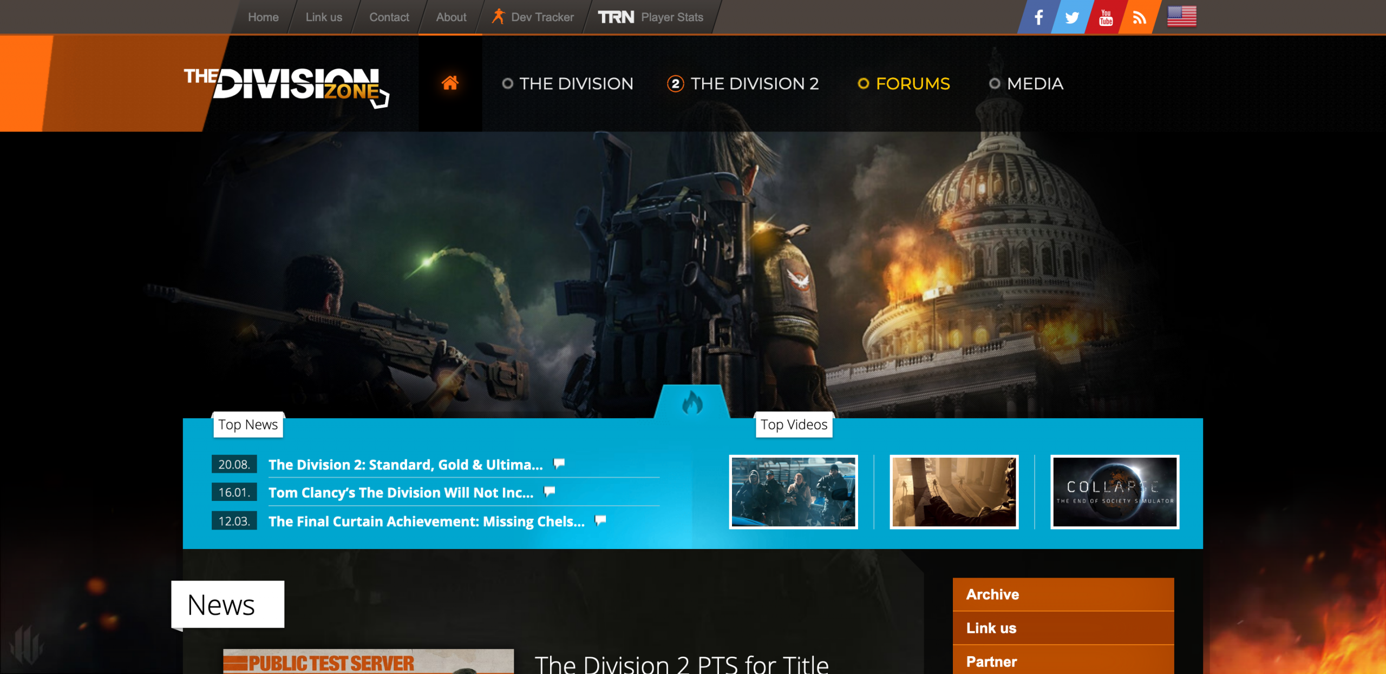Screen dimensions: 1386x674
Task: Open the Forums menu item
Action: (904, 84)
